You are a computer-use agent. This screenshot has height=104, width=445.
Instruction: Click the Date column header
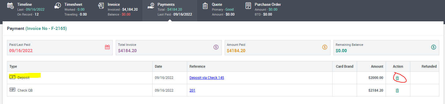158,67
